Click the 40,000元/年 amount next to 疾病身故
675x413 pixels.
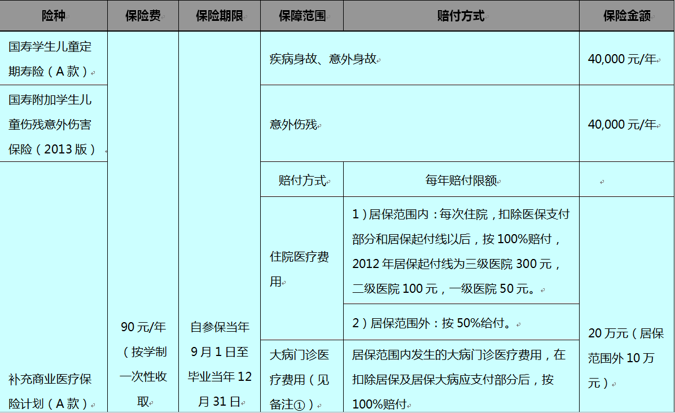click(627, 59)
